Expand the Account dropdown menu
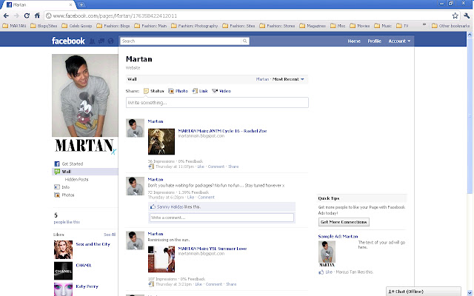 [x=399, y=41]
